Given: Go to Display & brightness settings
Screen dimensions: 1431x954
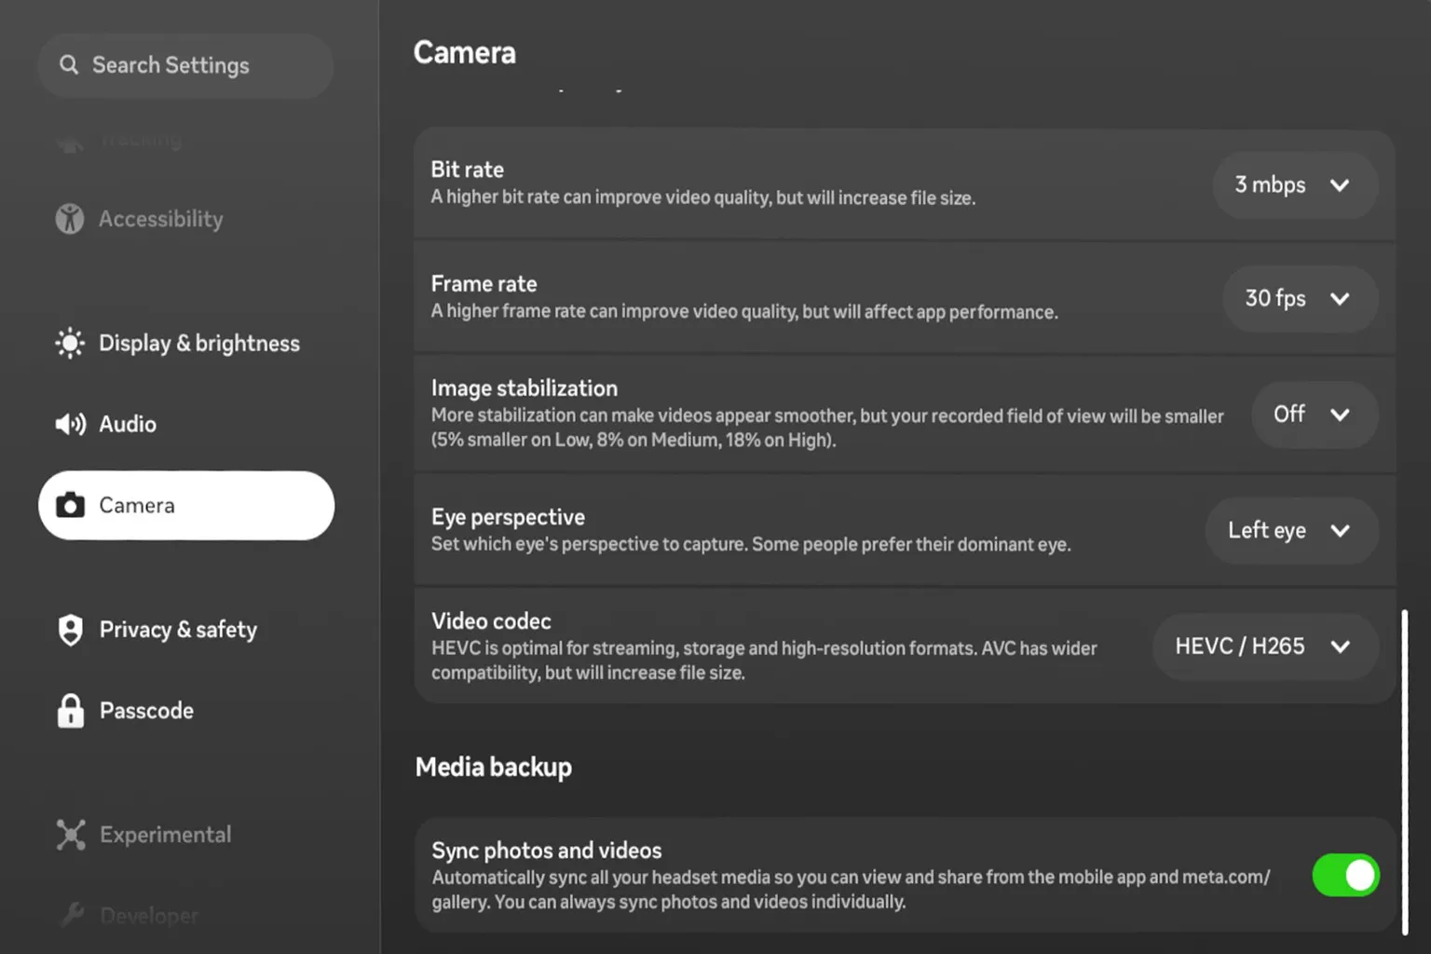Looking at the screenshot, I should 186,344.
